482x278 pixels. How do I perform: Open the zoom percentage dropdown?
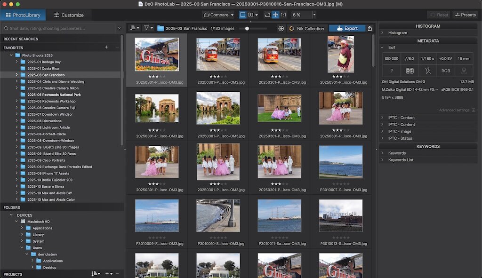coord(314,15)
